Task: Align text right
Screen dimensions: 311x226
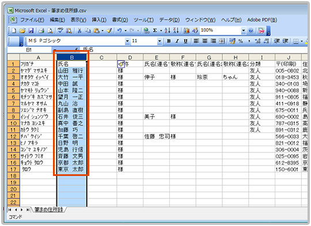Action: pyautogui.click(x=213, y=41)
